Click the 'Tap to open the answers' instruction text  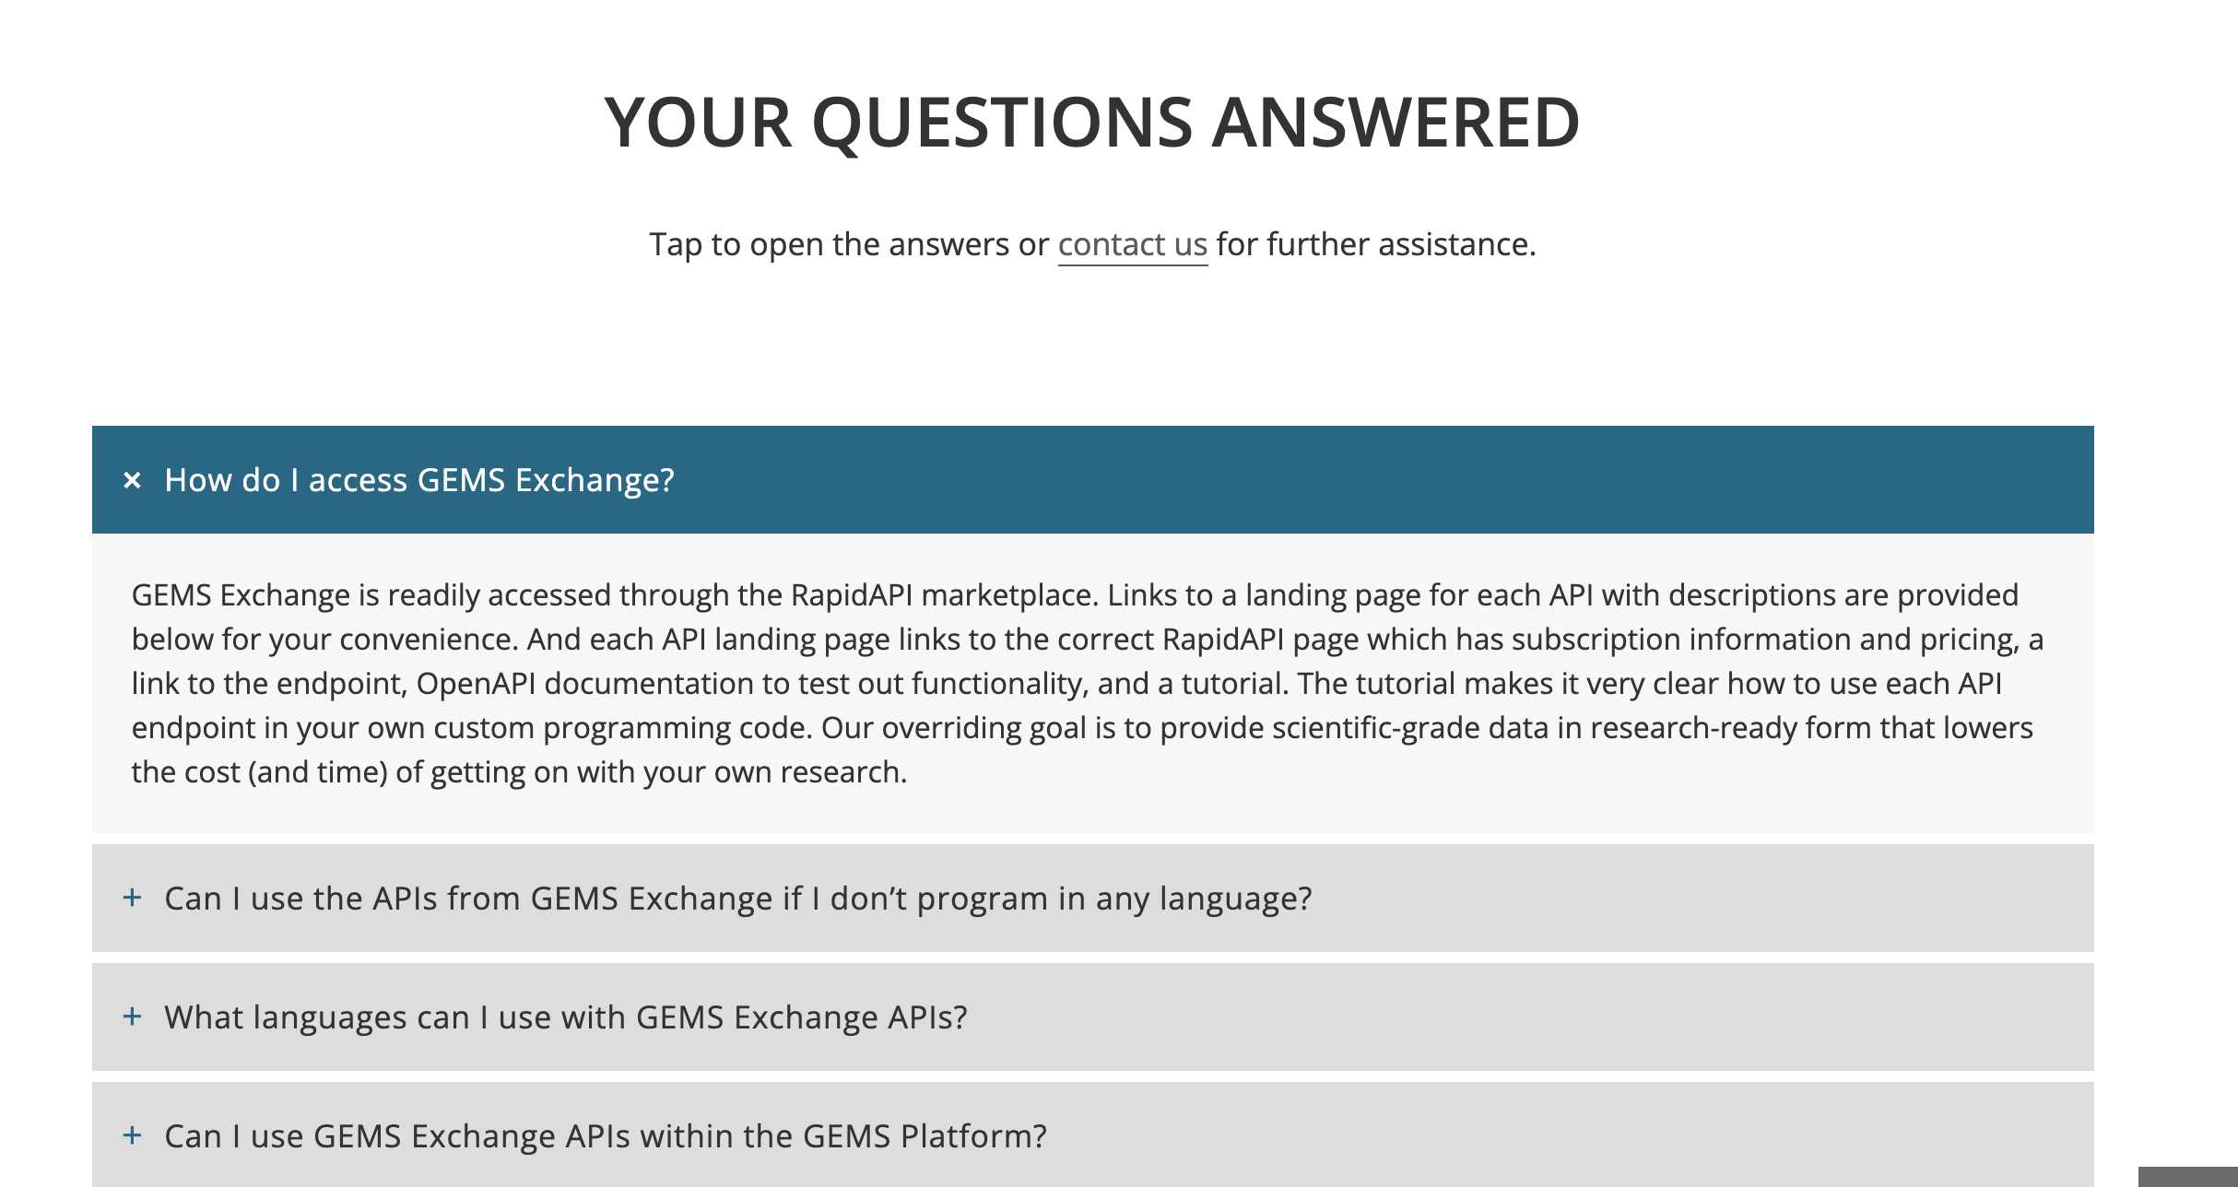[848, 244]
